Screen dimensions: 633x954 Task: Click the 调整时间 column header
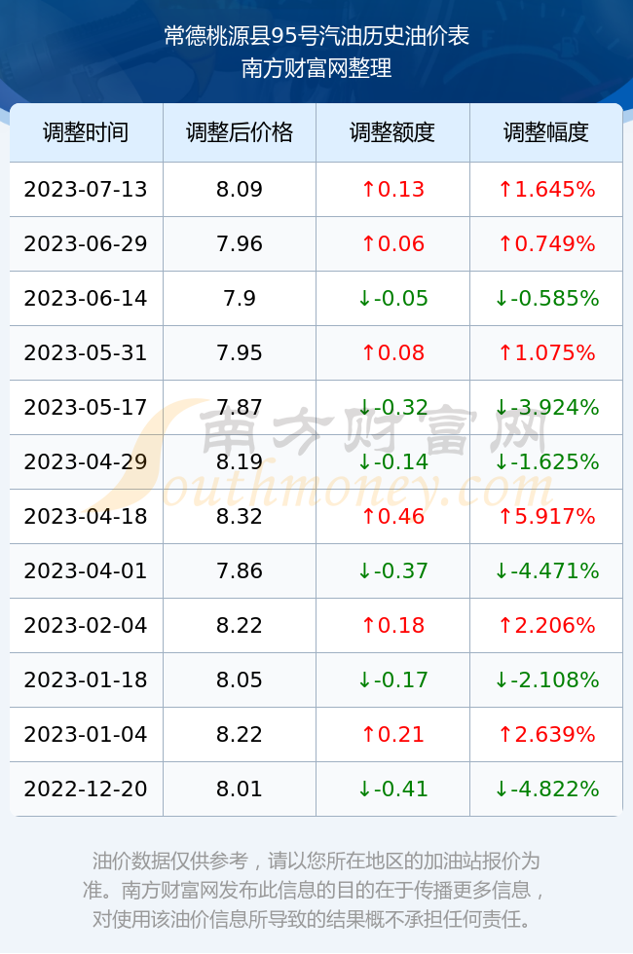pos(86,132)
